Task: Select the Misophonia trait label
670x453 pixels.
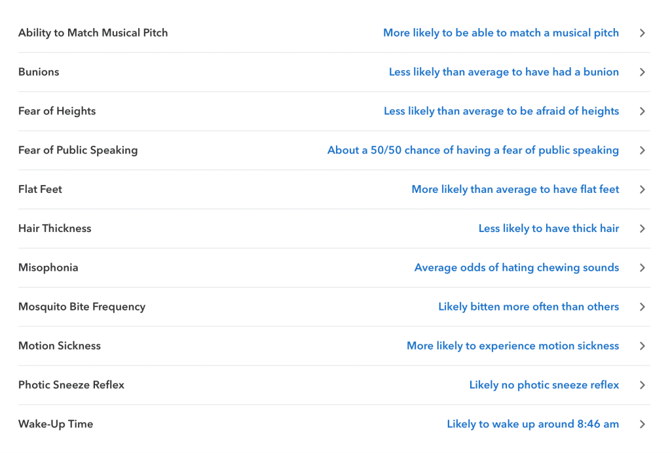Action: [x=48, y=267]
